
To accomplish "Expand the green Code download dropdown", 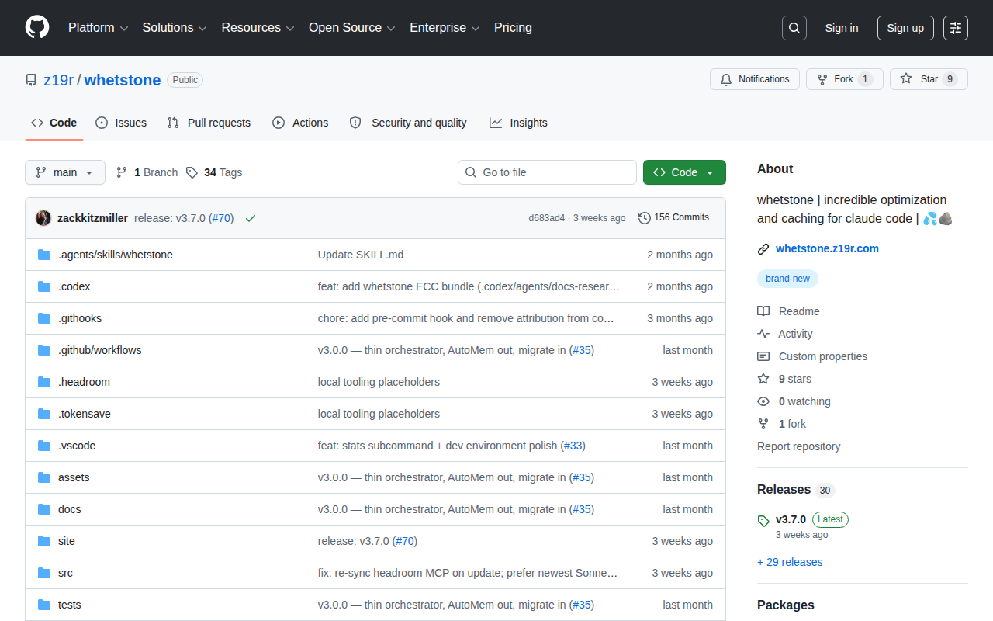I will [684, 172].
